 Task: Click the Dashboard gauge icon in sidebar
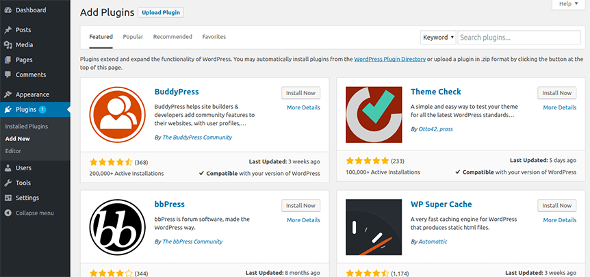point(8,10)
